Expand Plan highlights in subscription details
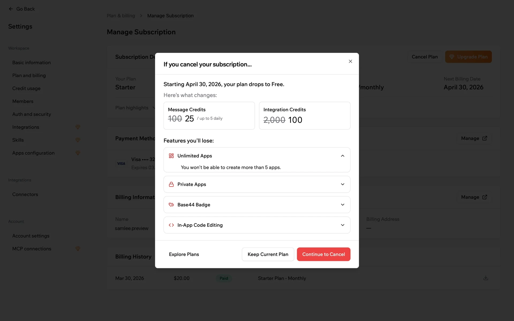Viewport: 514px width, 321px height. (135, 108)
